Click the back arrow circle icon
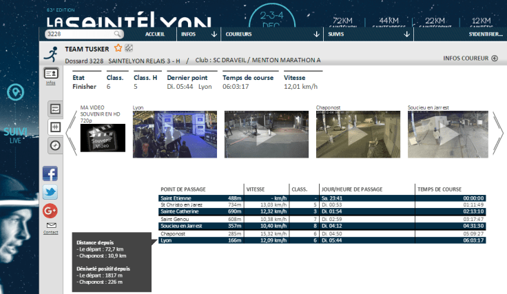The width and height of the screenshot is (507, 294). point(495,58)
